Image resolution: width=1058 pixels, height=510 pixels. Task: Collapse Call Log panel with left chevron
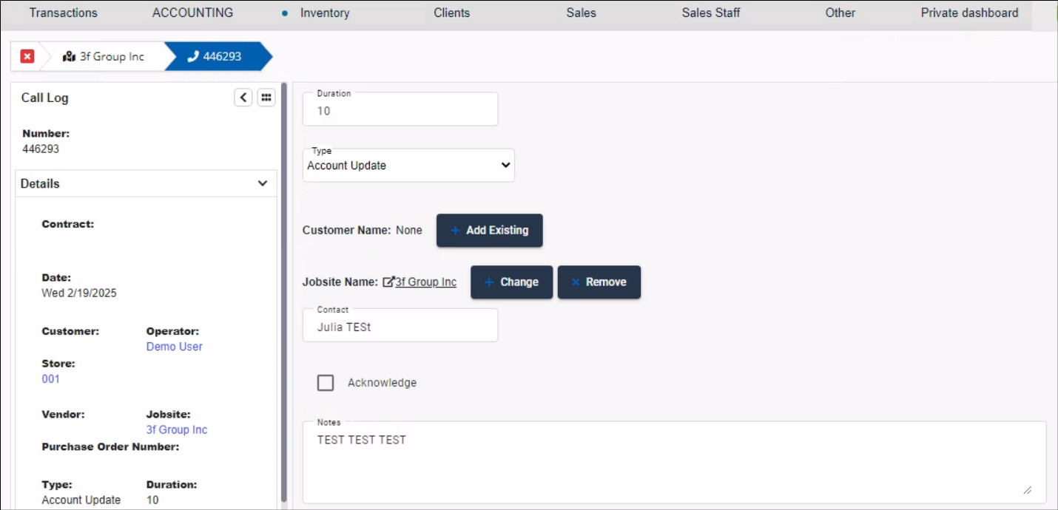[x=243, y=97]
